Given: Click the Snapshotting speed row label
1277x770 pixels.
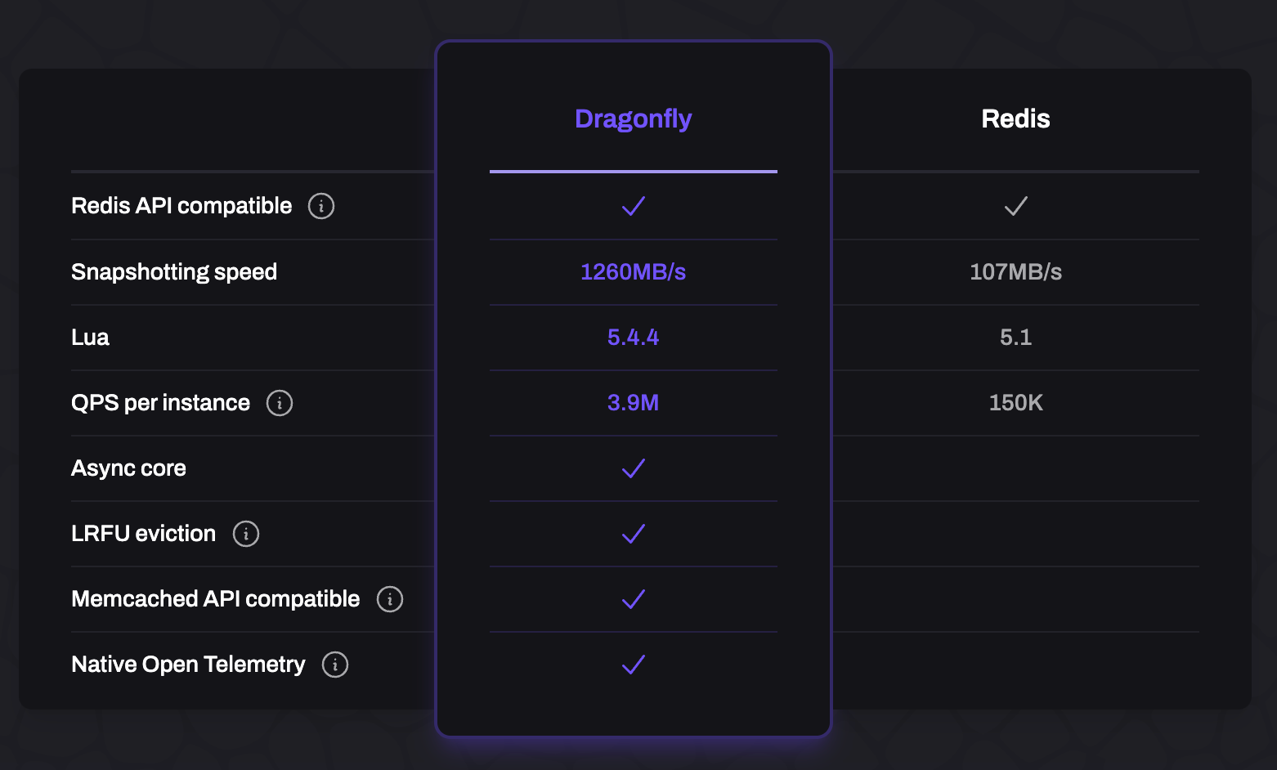Looking at the screenshot, I should (174, 272).
